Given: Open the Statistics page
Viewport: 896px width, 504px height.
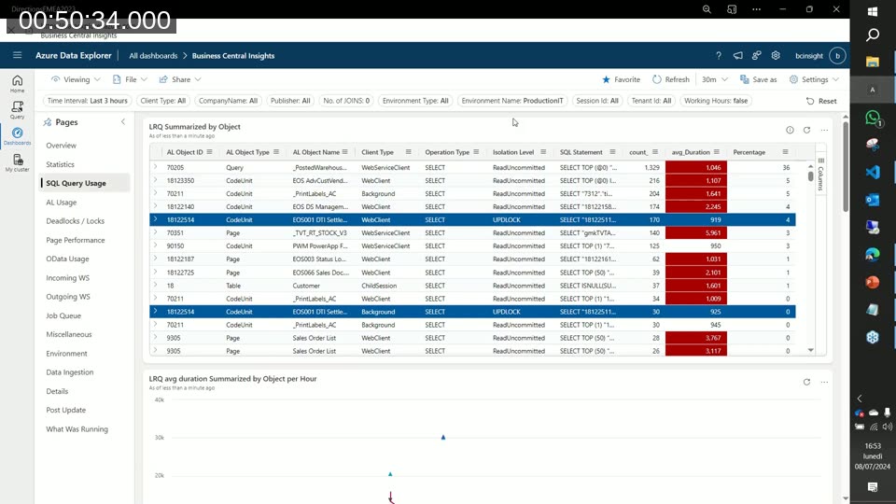Looking at the screenshot, I should click(60, 164).
